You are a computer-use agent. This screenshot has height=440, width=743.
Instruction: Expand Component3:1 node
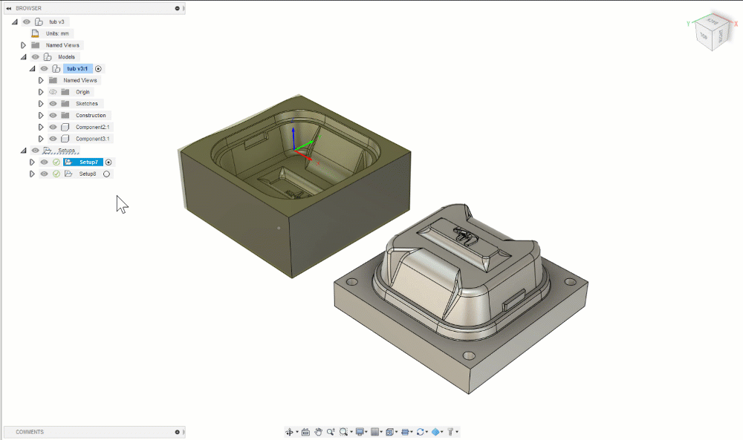[41, 139]
